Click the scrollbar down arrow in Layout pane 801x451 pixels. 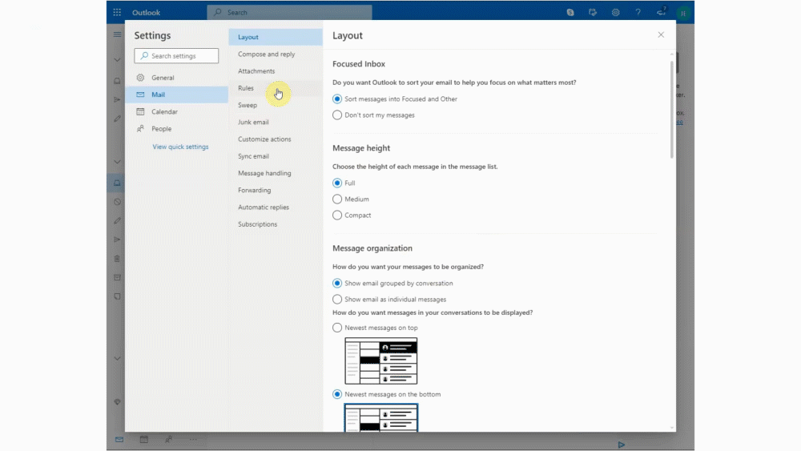pos(672,428)
